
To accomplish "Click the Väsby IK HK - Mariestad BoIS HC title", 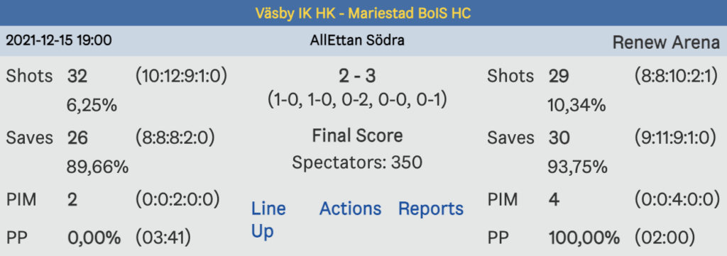I will coord(363,13).
